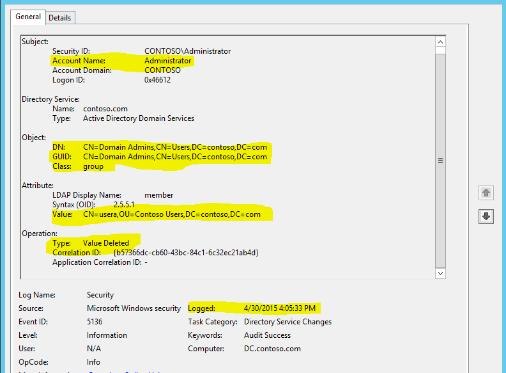Click the Attribute: section heading

[x=38, y=186]
